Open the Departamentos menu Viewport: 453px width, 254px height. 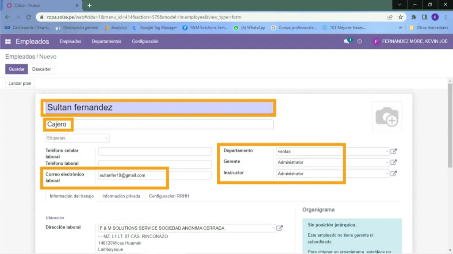(x=106, y=42)
